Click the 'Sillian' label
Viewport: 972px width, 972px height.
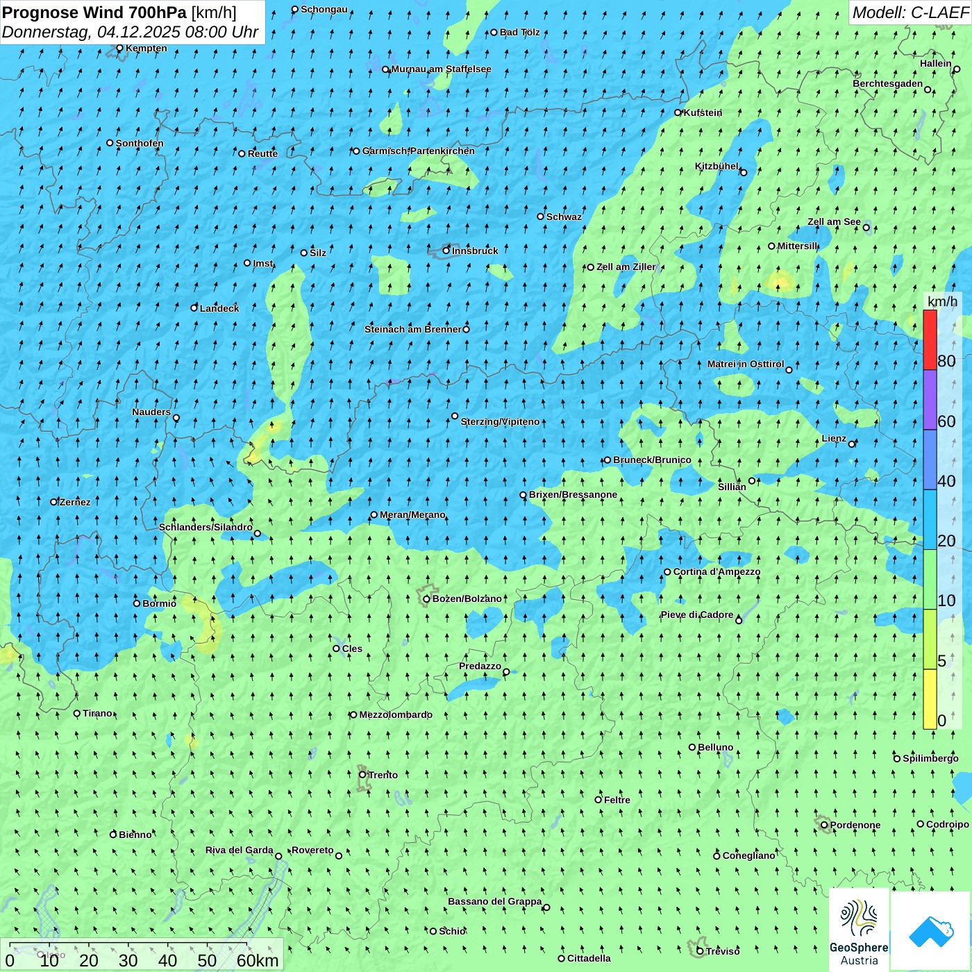tap(732, 487)
